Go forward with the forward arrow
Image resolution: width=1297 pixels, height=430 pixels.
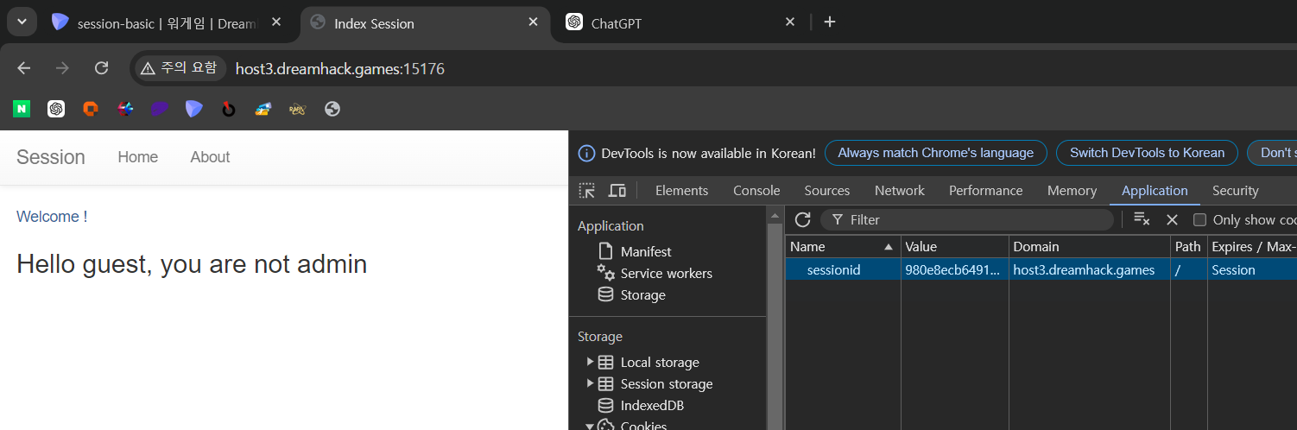[62, 68]
